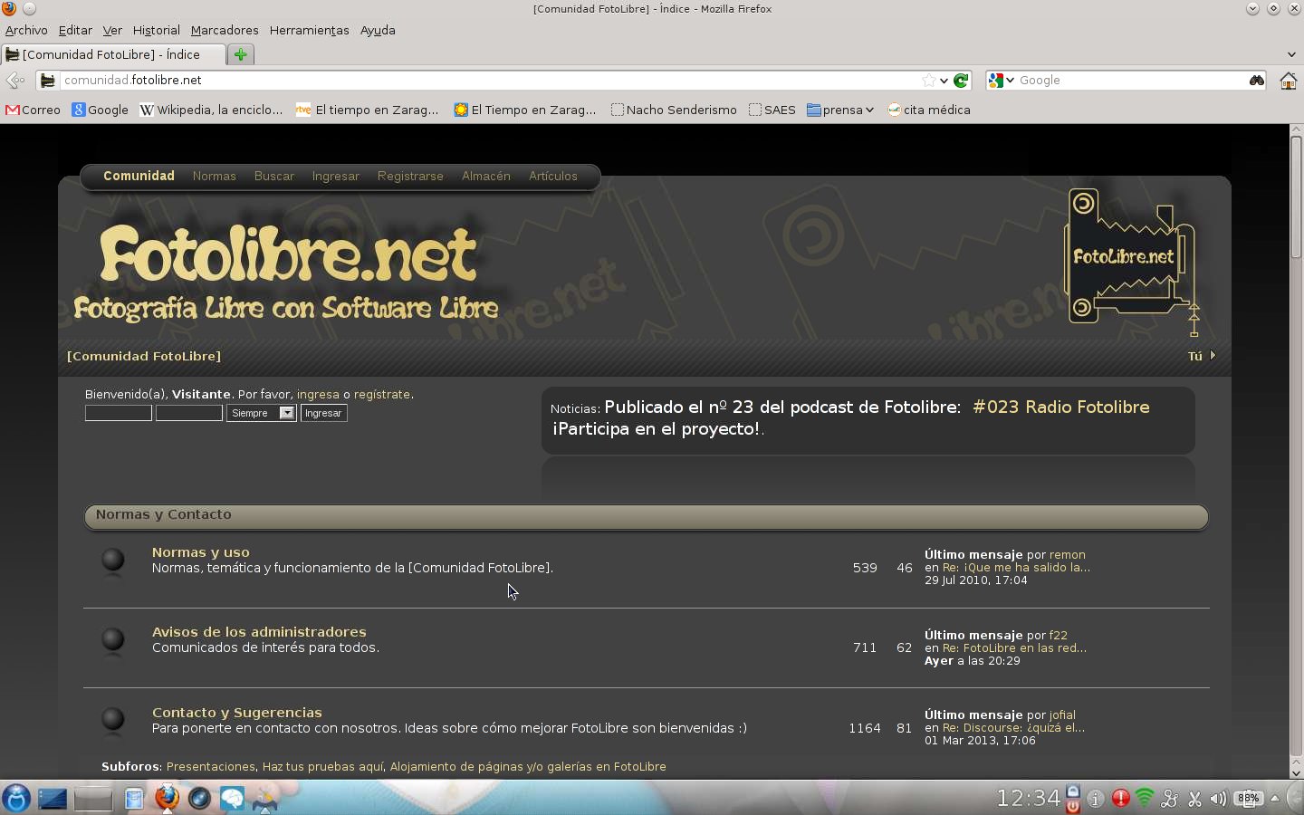Open the list all tabs arrow
Screen dimensions: 1304x815
point(1291,54)
